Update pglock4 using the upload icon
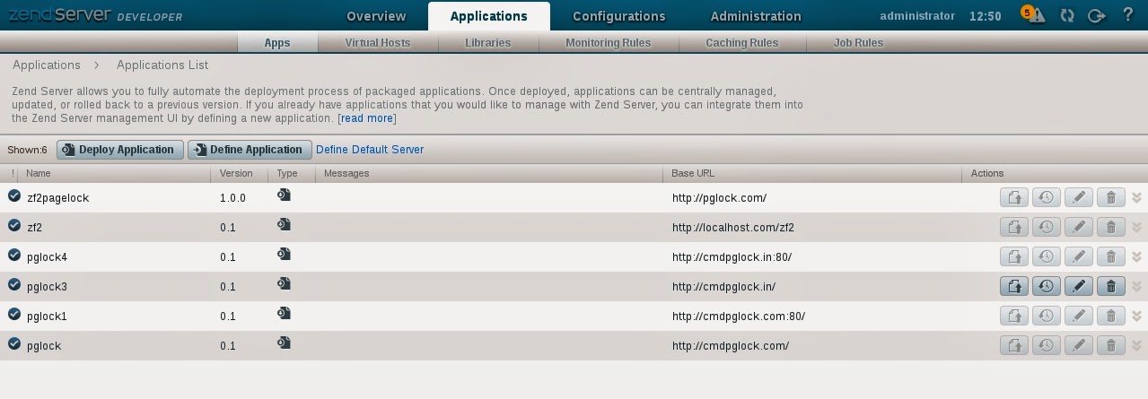The image size is (1148, 399). 1014,257
